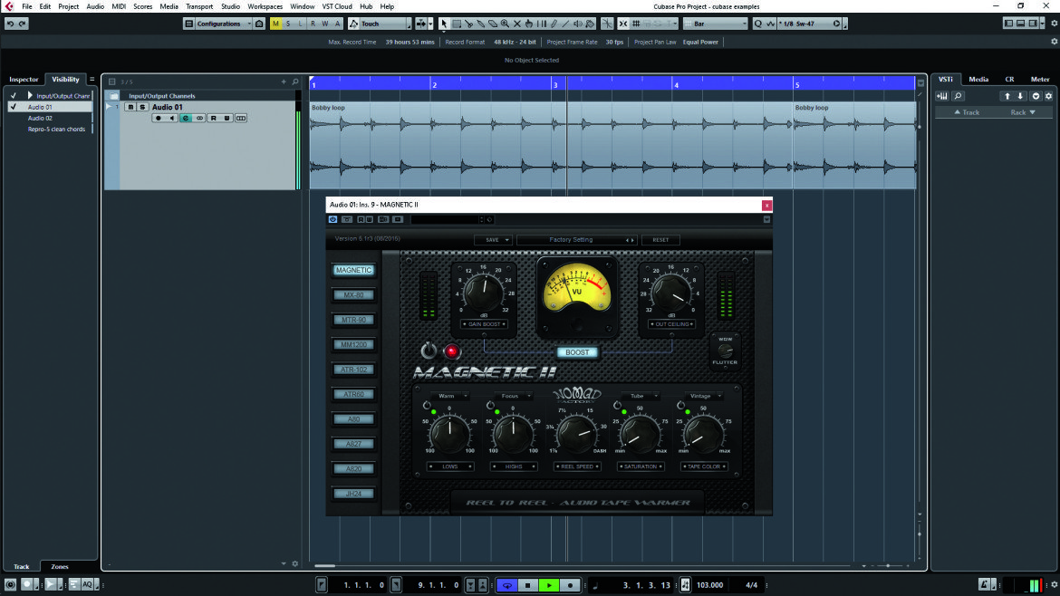
Task: Click the Redo arrow in the toolbar
Action: click(x=23, y=24)
